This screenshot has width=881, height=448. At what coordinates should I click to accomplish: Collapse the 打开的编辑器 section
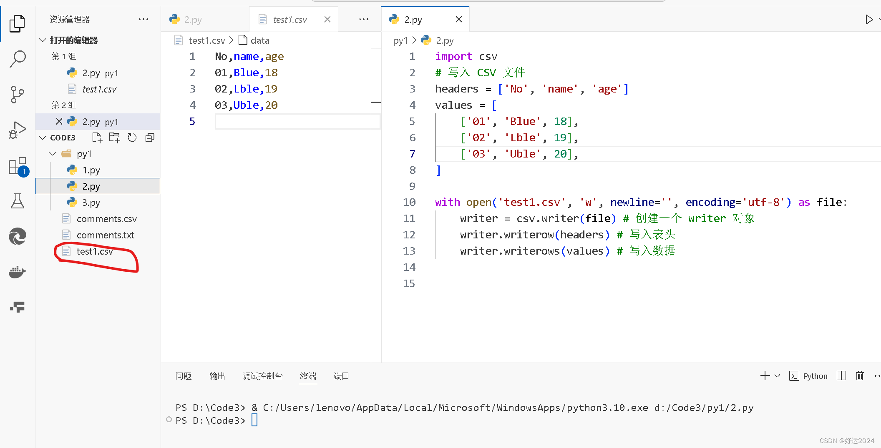[x=42, y=40]
